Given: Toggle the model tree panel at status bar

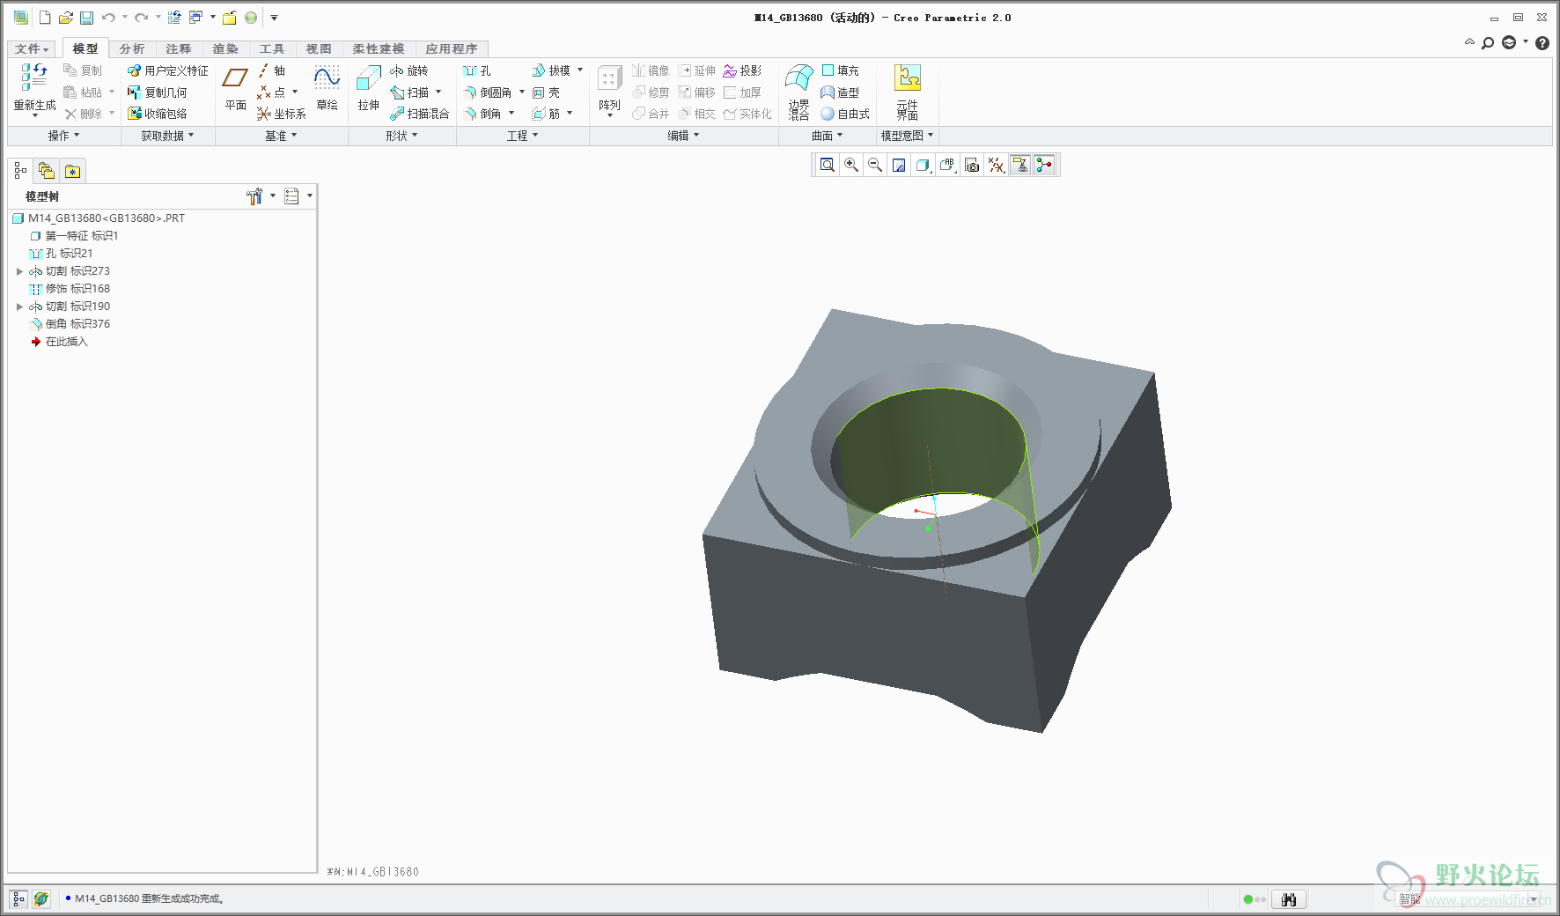Looking at the screenshot, I should tap(18, 899).
